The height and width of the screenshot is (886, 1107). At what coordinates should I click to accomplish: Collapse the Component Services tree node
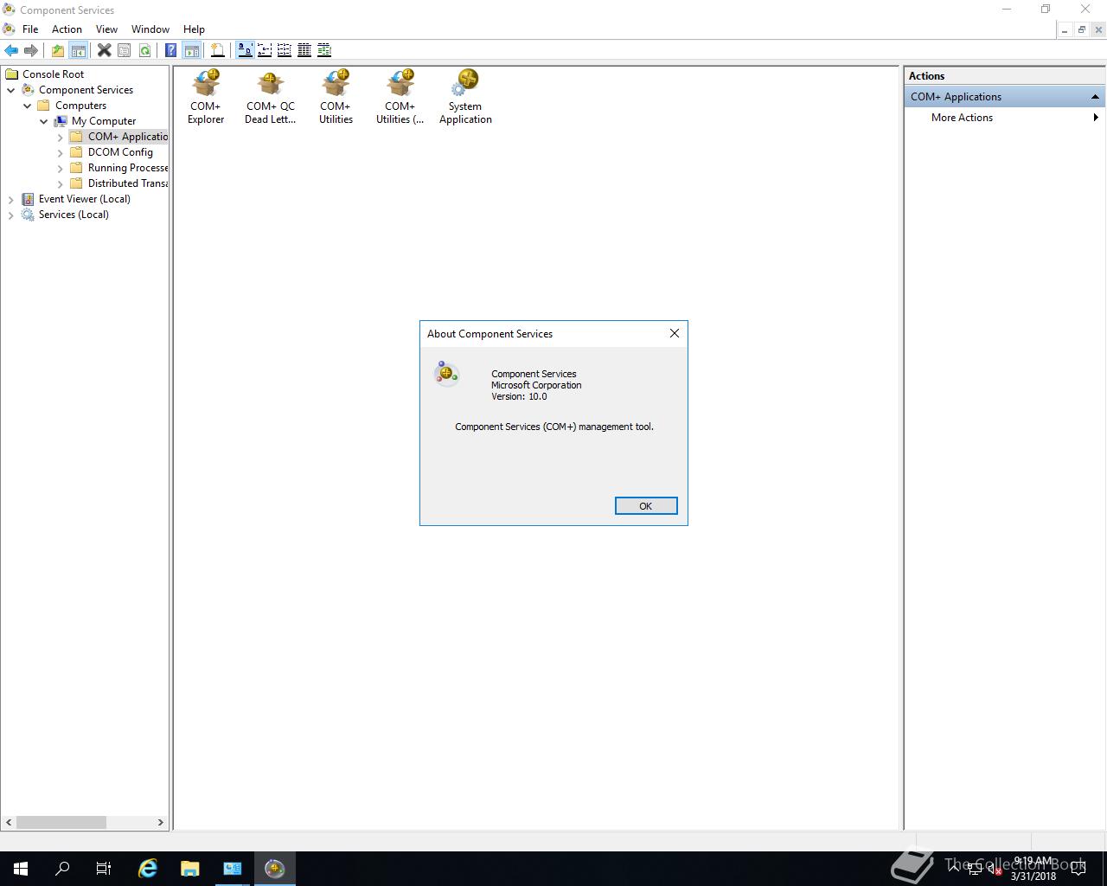tap(11, 90)
